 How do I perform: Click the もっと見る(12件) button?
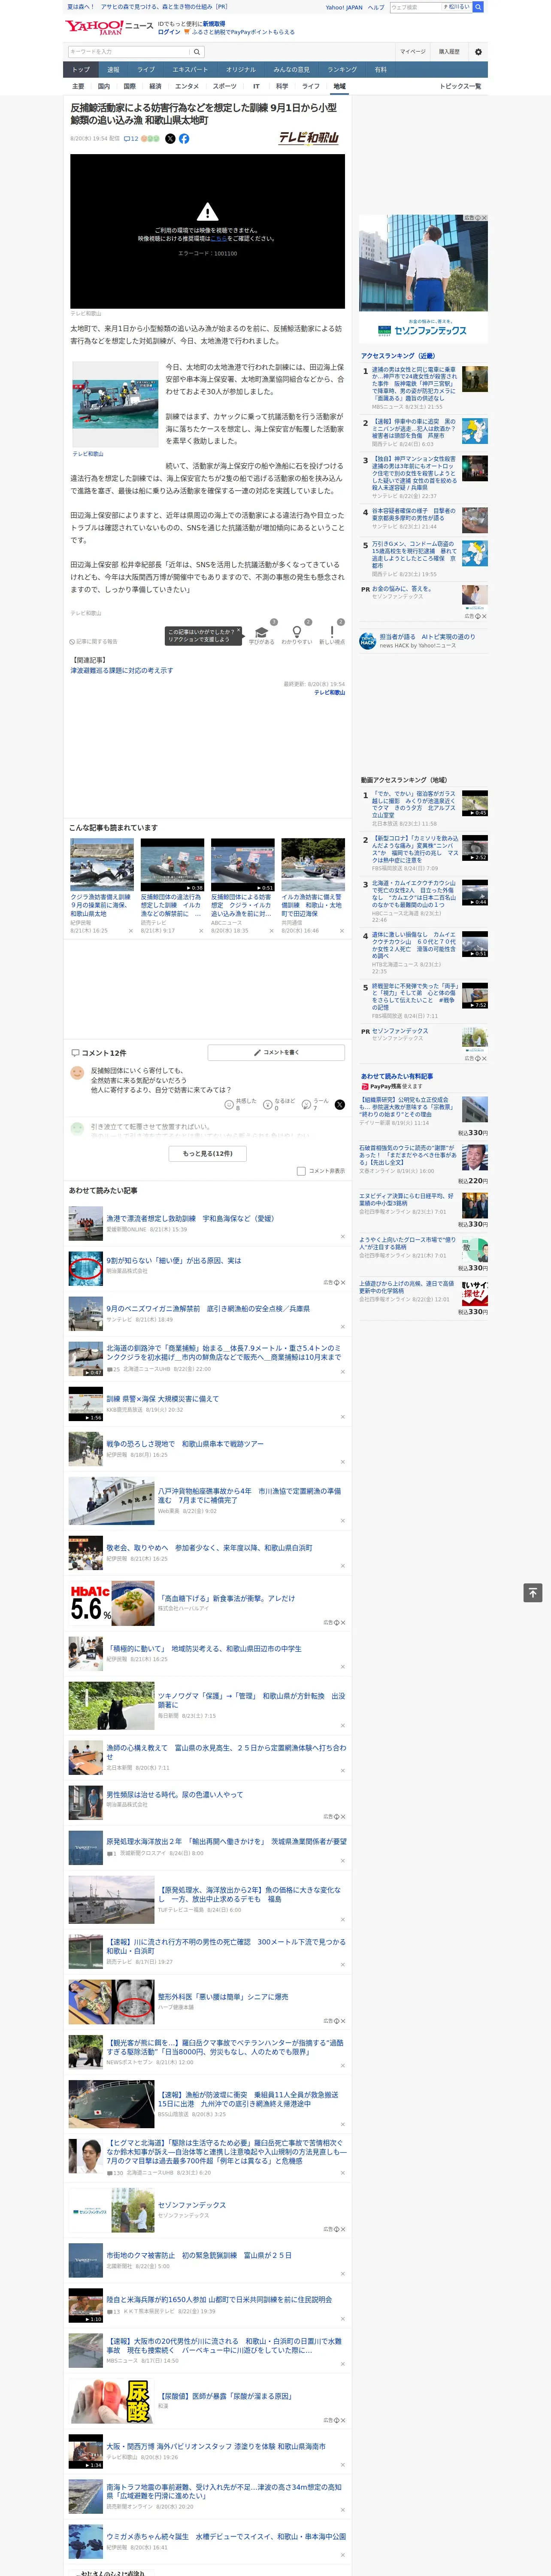click(x=207, y=1153)
